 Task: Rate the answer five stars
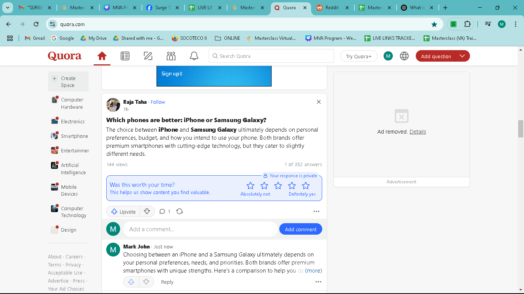(306, 186)
